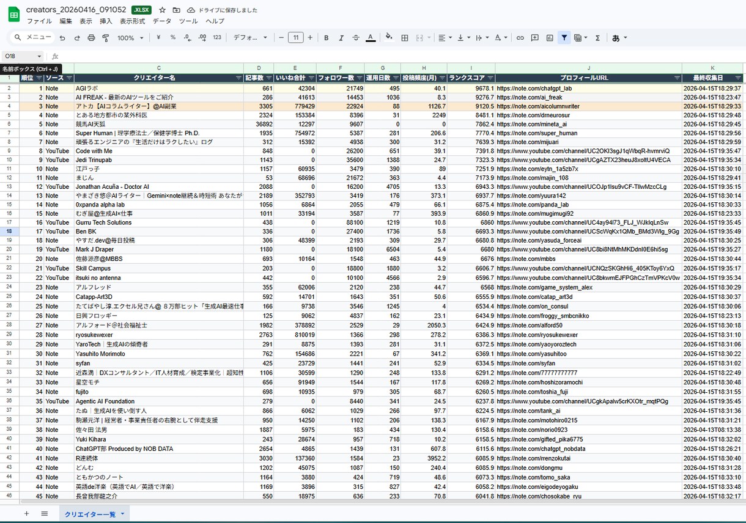Open text wrapping dropdown
The height and width of the screenshot is (523, 746).
[x=481, y=38]
